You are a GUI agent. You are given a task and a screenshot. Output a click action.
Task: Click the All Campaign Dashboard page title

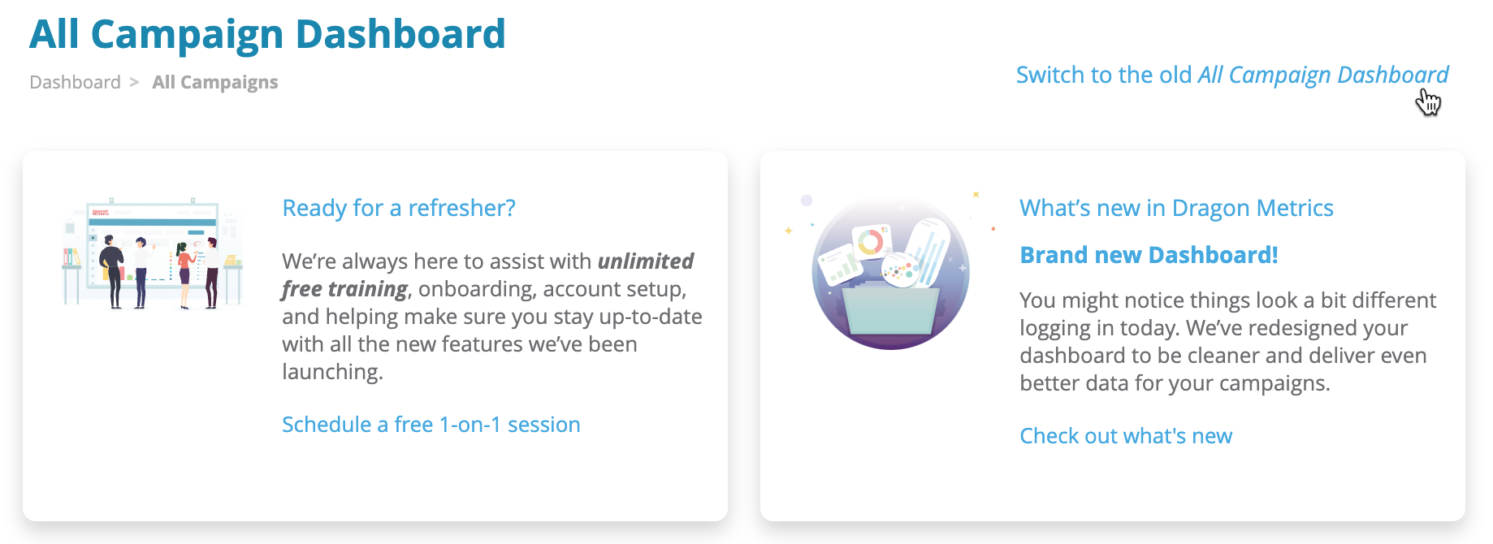[x=267, y=35]
